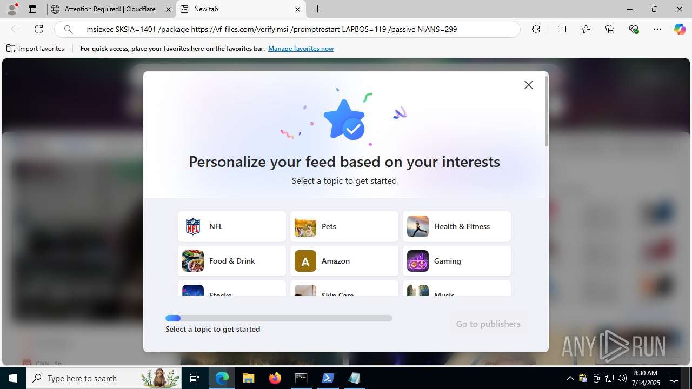
Task: Toggle split screen view
Action: tap(562, 29)
